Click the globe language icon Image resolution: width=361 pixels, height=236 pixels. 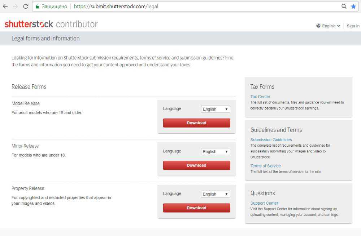[318, 26]
